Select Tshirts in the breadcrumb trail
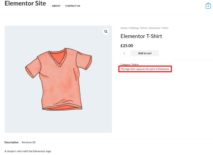 (144, 28)
